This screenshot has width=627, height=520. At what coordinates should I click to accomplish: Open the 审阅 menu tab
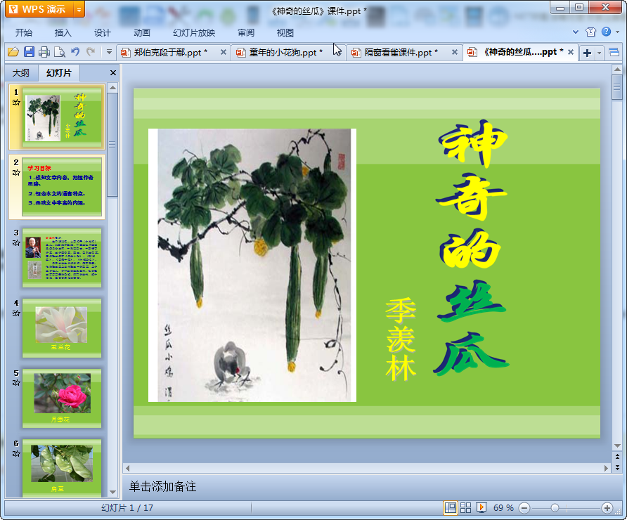[x=245, y=33]
